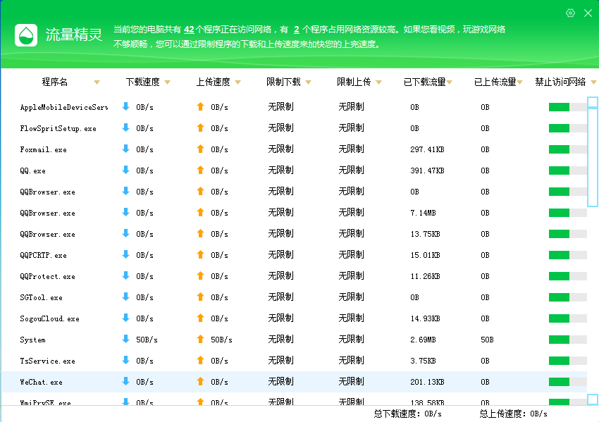Click upload arrow icon for QQProtect.exe
Screen dimensions: 599x422
(201, 275)
